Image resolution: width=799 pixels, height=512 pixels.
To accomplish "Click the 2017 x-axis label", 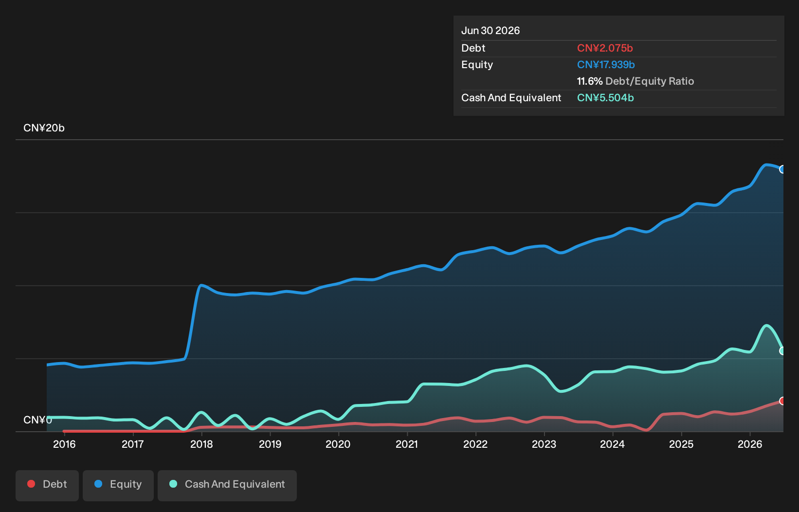I will coord(133,444).
